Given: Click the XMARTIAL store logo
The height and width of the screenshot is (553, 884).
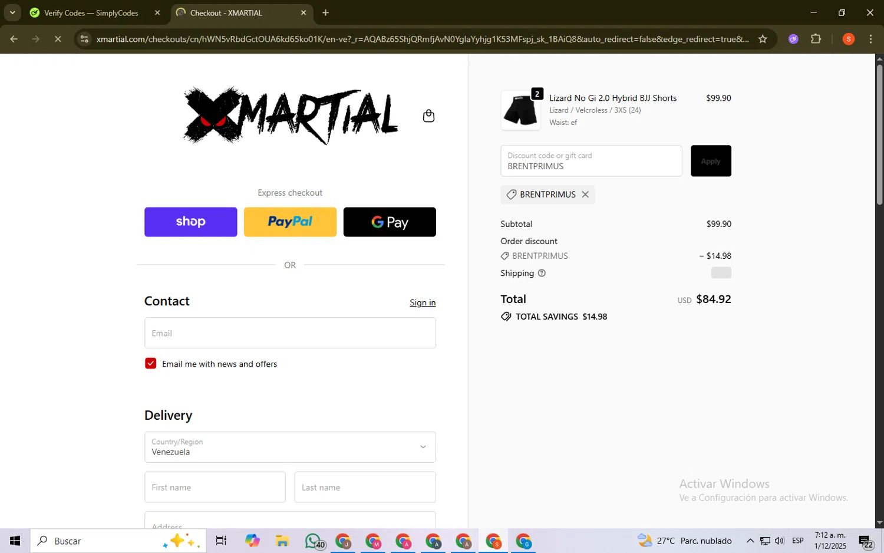Looking at the screenshot, I should click(290, 116).
